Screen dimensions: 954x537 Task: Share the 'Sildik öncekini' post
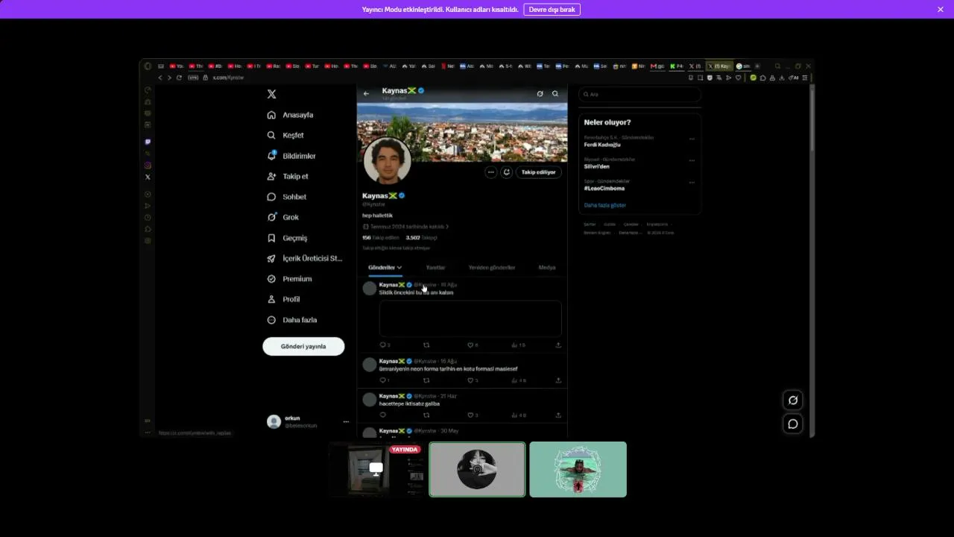pos(558,345)
